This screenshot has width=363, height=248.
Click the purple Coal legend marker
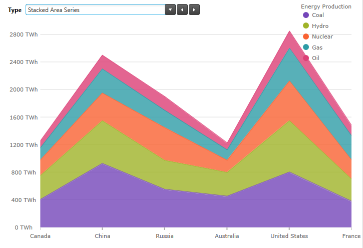306,15
